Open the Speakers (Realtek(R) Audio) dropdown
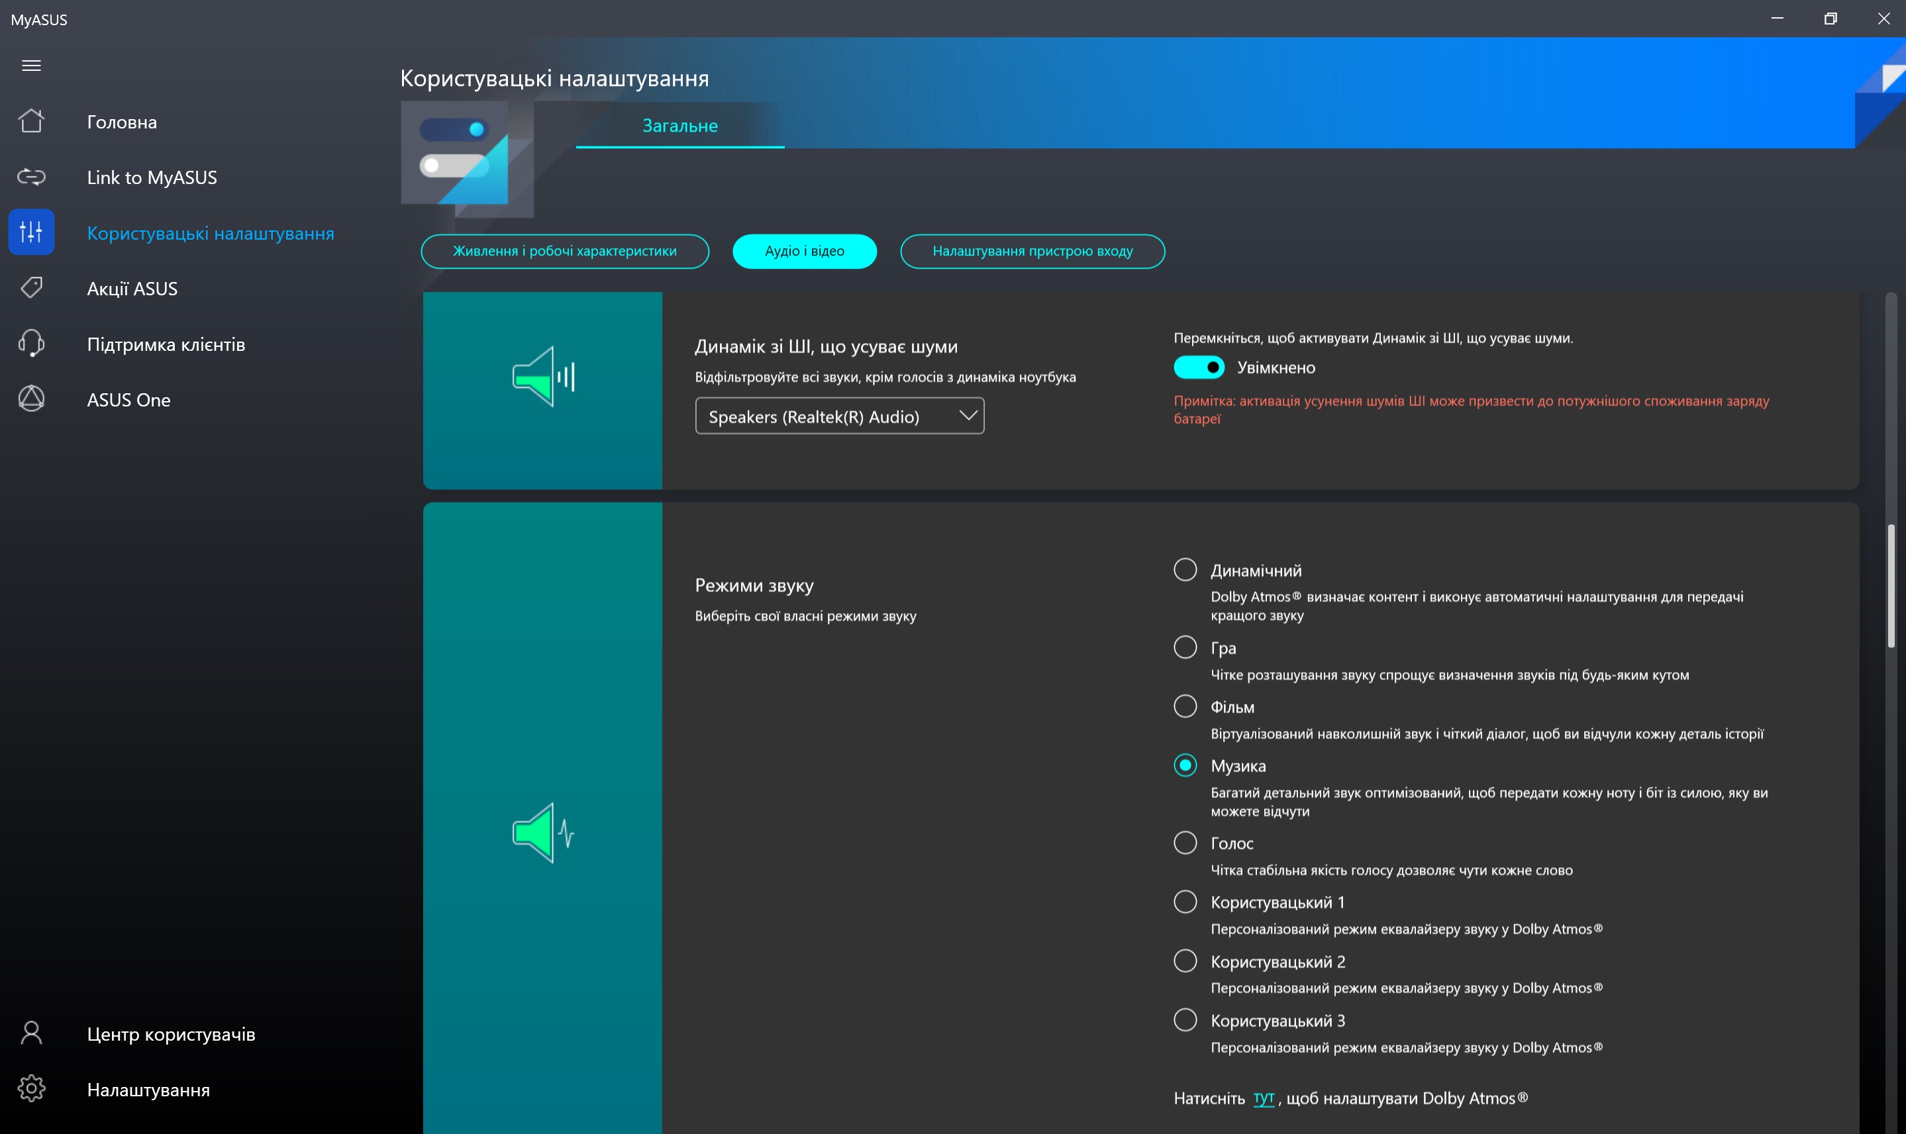The image size is (1906, 1134). 839,416
